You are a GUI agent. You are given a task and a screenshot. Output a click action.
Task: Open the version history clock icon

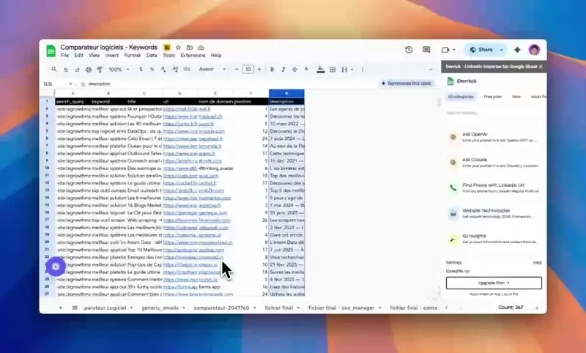click(409, 50)
